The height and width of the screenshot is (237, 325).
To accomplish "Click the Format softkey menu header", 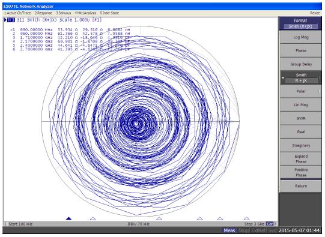I will (300, 23).
